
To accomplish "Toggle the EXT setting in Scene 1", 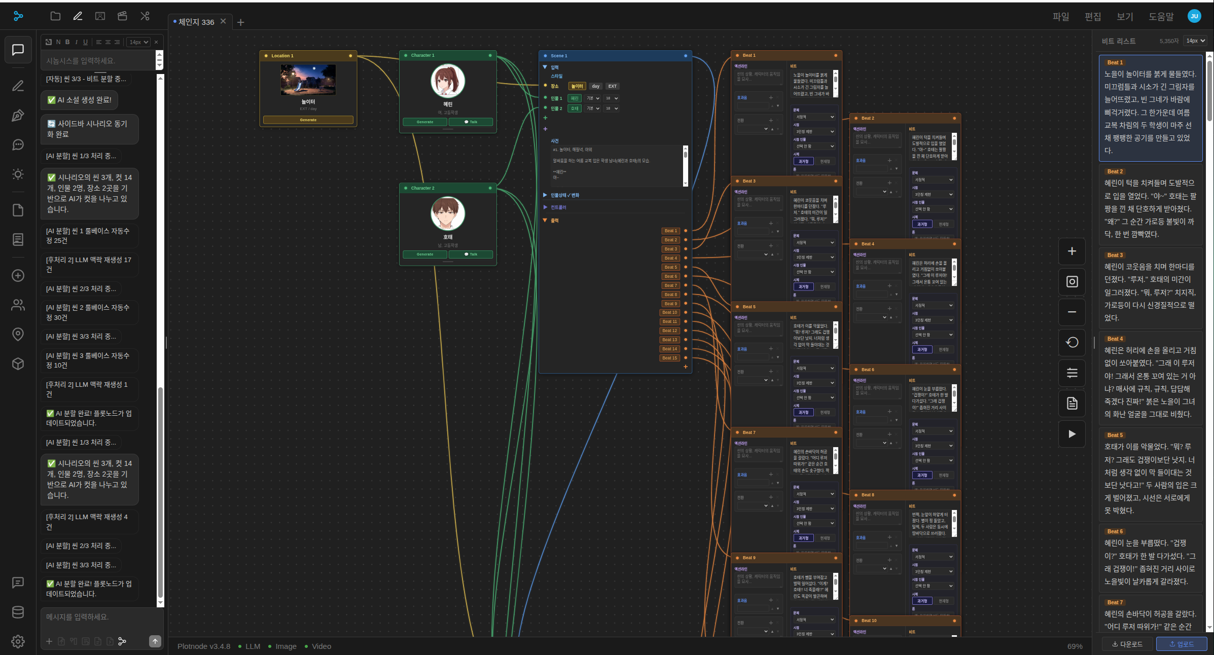I will [613, 86].
